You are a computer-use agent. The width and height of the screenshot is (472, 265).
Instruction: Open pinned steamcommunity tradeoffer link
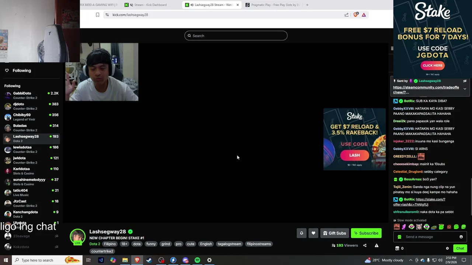[x=426, y=90]
